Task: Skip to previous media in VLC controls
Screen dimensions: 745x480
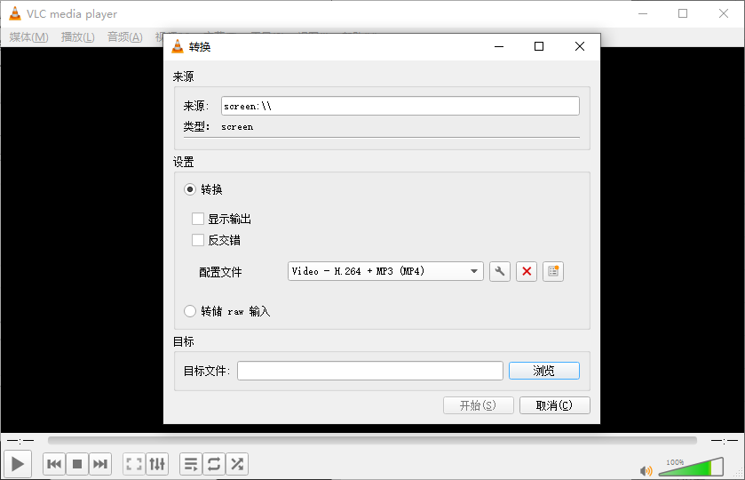Action: [x=54, y=464]
